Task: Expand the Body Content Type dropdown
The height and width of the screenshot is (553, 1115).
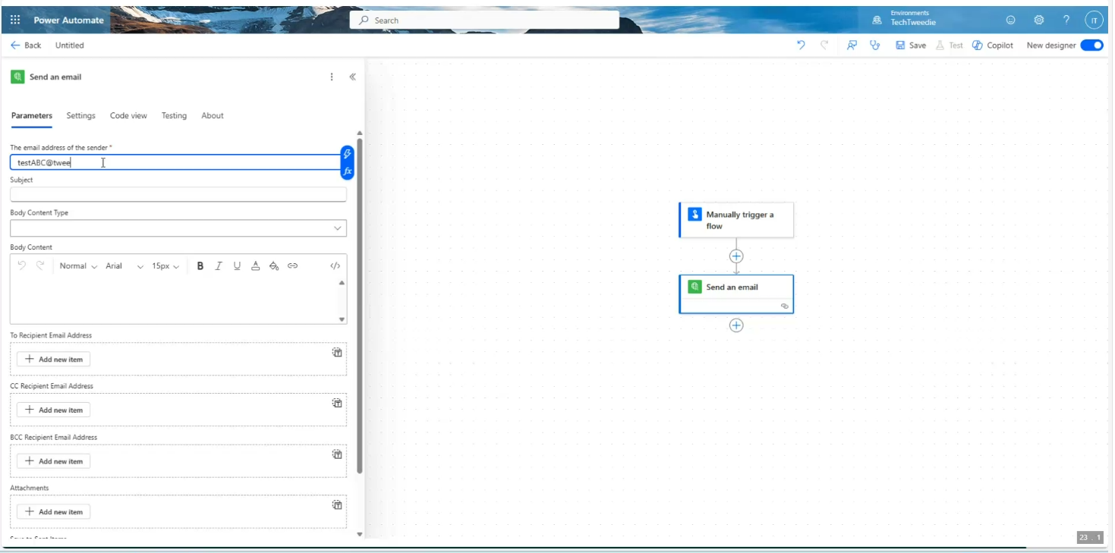Action: pyautogui.click(x=178, y=228)
